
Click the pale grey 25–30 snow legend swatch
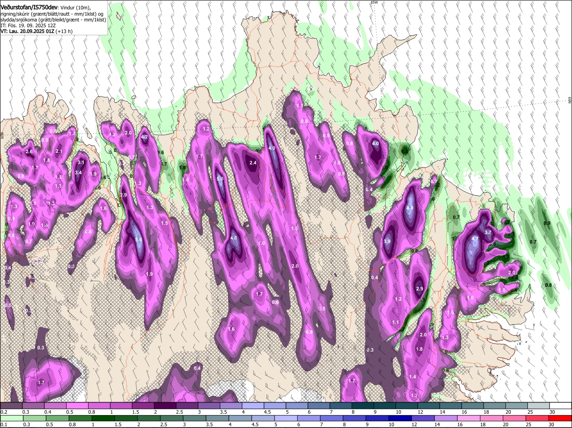coord(539,406)
